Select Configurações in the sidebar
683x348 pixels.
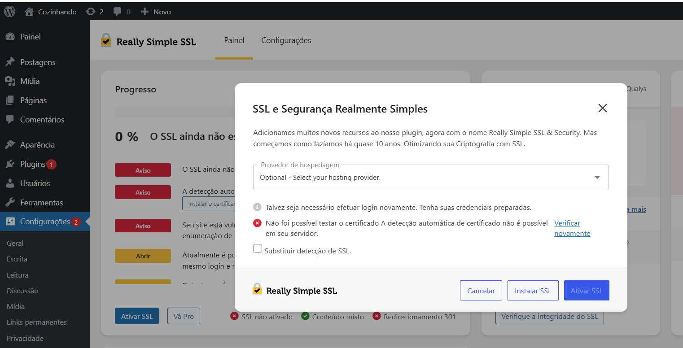(x=45, y=222)
